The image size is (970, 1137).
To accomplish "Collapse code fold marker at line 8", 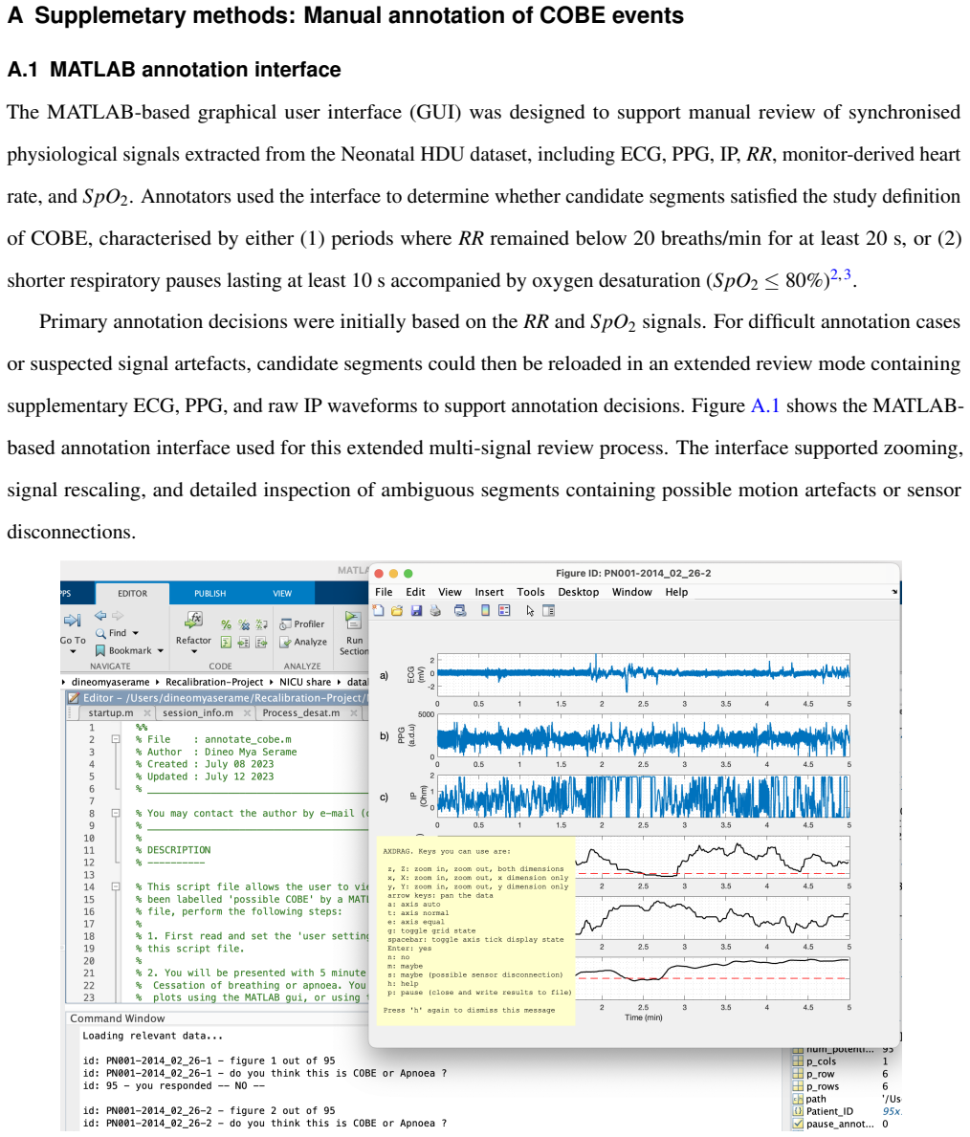I will click(x=116, y=814).
